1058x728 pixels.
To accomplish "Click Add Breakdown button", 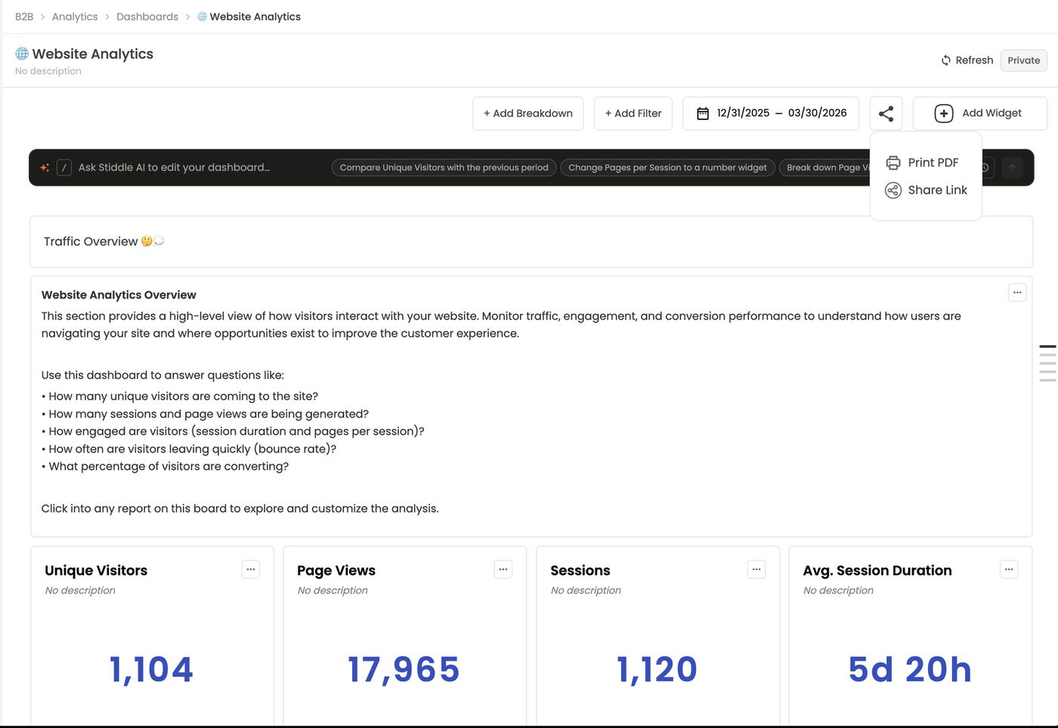I will [x=528, y=113].
